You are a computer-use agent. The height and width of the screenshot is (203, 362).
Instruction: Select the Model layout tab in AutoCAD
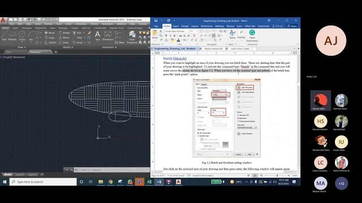pyautogui.click(x=7, y=174)
